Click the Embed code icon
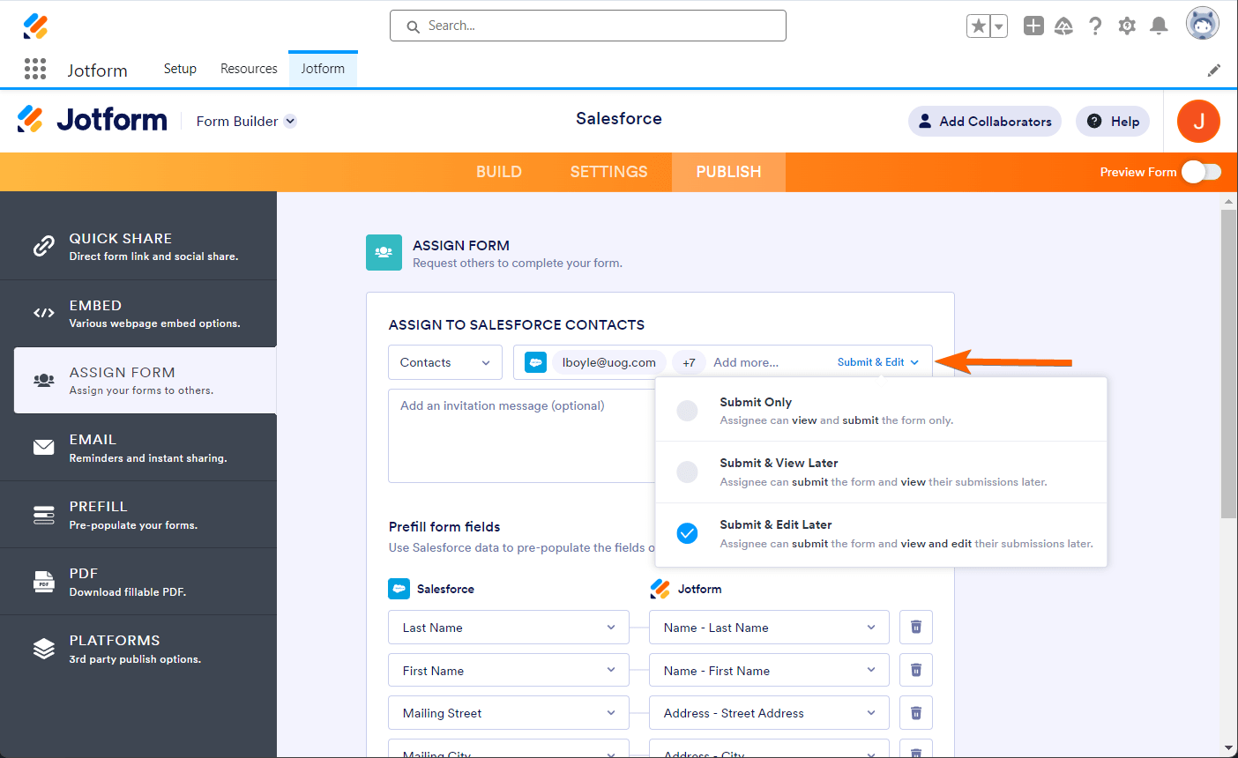Screen dimensions: 1238x758 point(44,313)
